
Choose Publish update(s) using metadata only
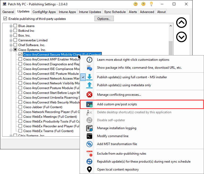pos(142,85)
